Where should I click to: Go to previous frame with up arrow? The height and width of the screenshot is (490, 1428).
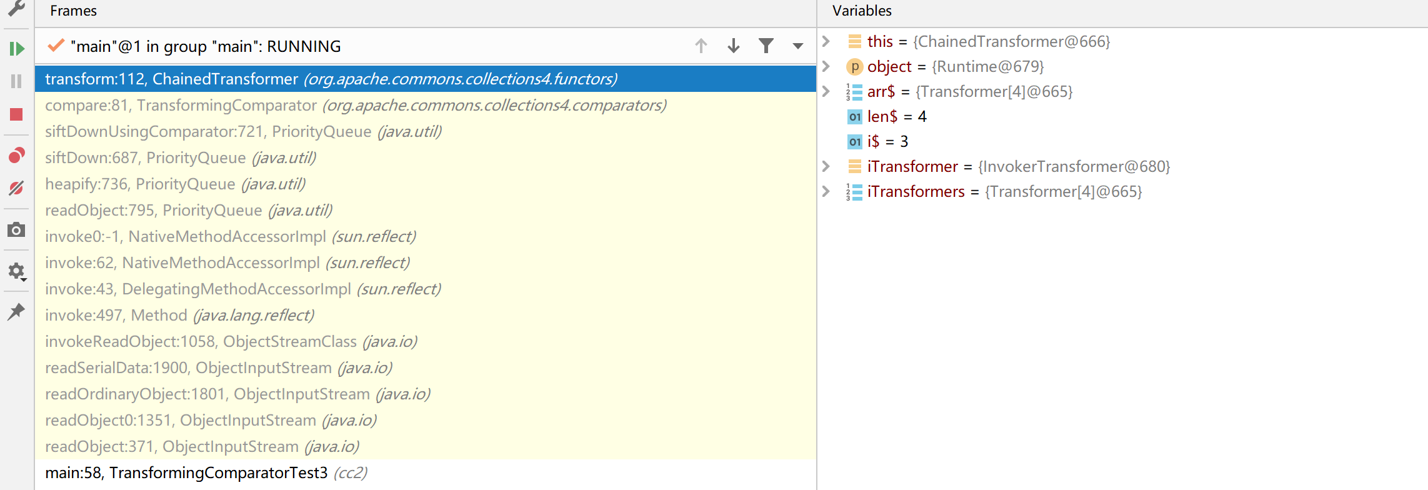pyautogui.click(x=701, y=46)
